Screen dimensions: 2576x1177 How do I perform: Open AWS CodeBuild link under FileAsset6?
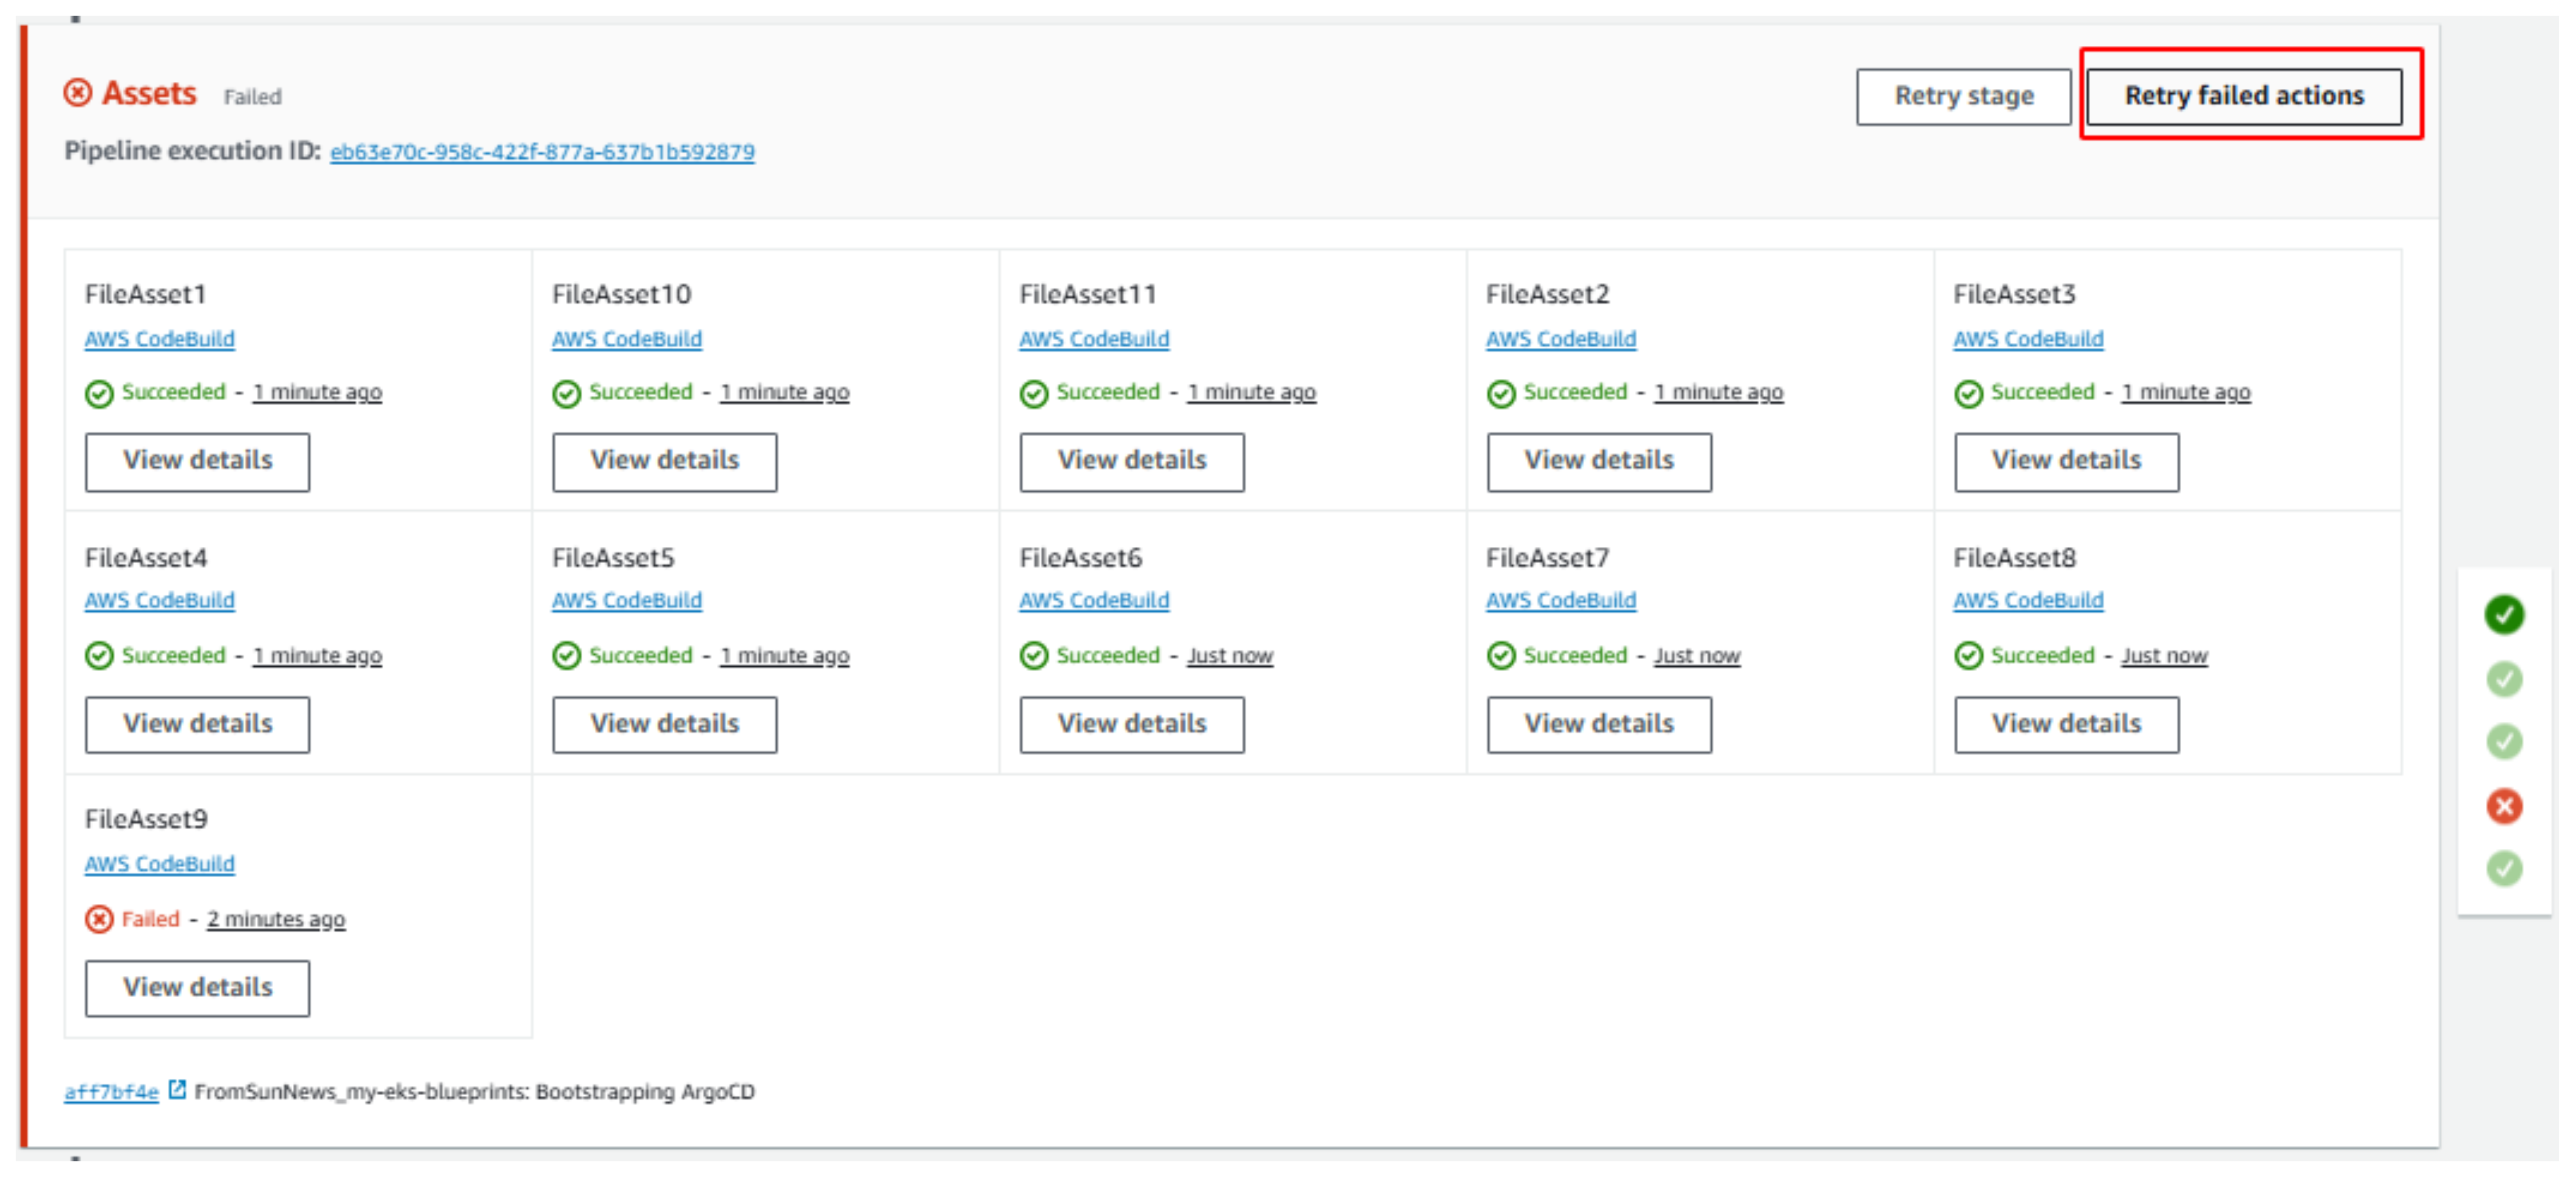click(x=1094, y=601)
